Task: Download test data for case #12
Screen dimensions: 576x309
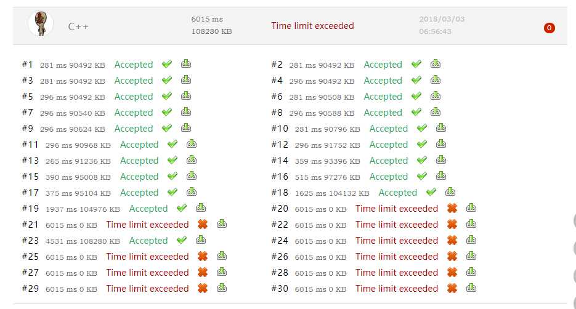Action: tap(441, 144)
